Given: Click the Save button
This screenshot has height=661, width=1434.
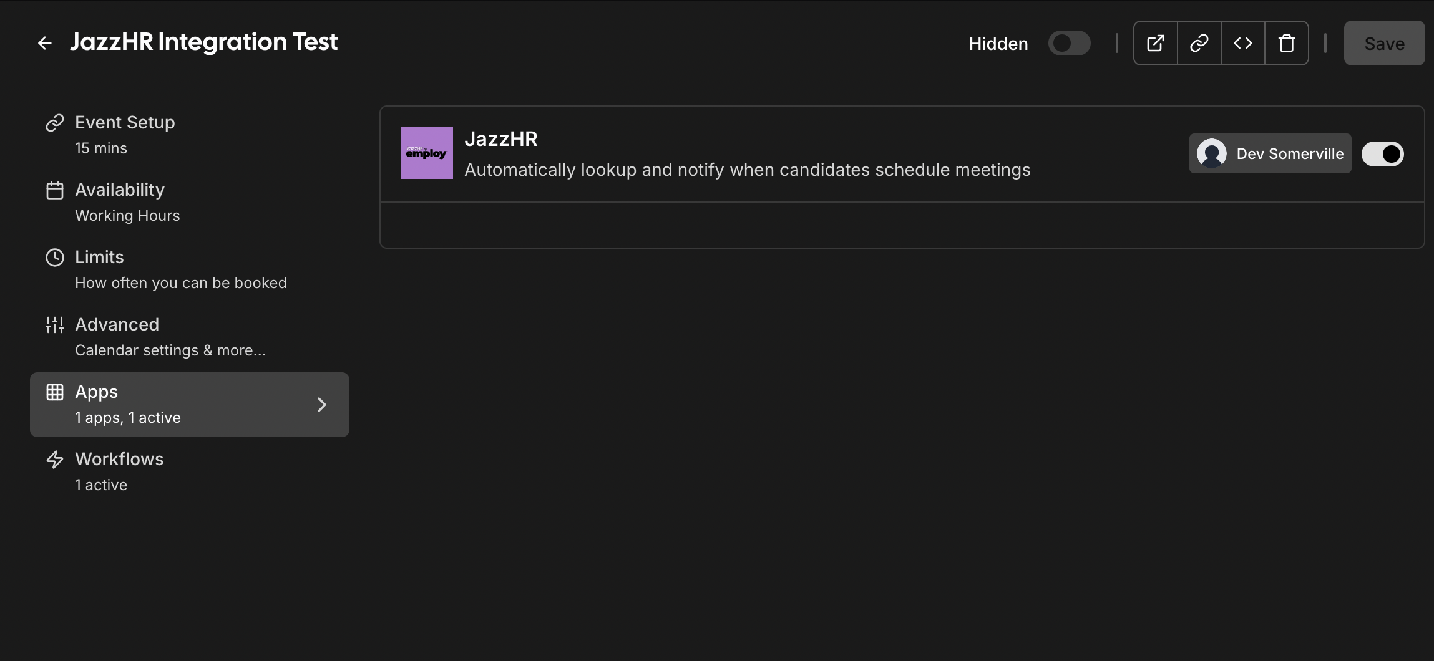Looking at the screenshot, I should coord(1384,43).
